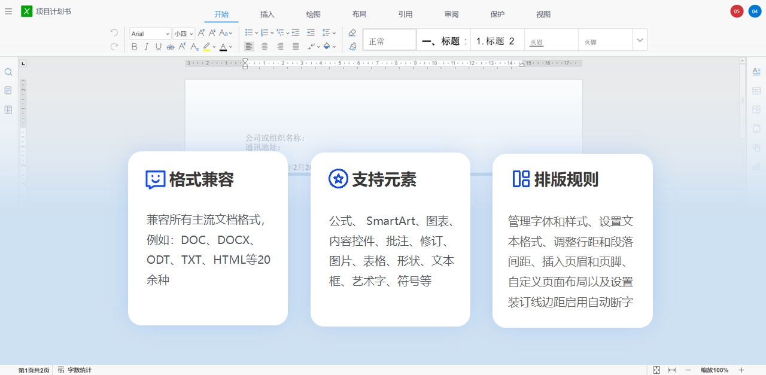The height and width of the screenshot is (375, 766).
Task: Open paragraph settings in right sidebar
Action: [x=756, y=71]
